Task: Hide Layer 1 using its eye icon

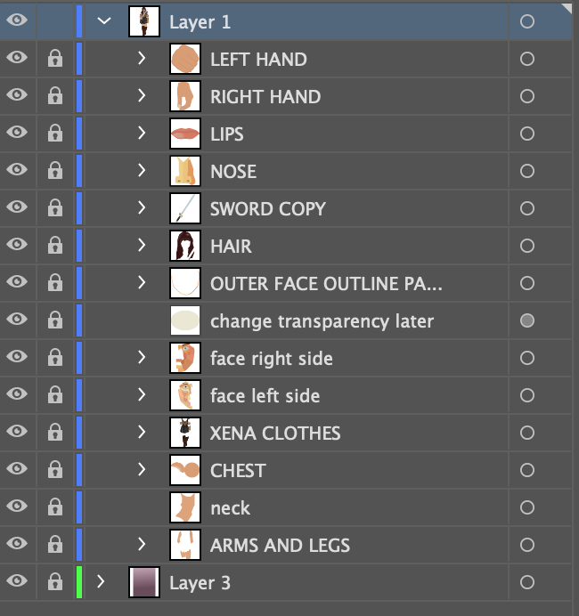Action: (17, 20)
